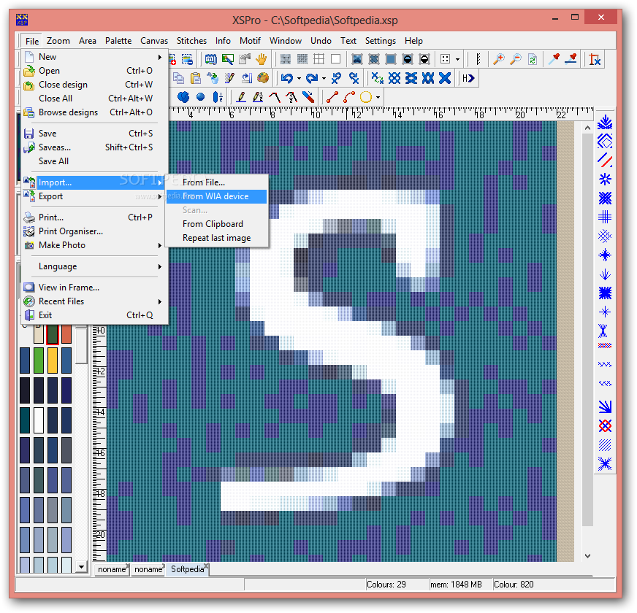This screenshot has width=637, height=613.
Task: Pick the orange-red palette swatch
Action: (66, 334)
